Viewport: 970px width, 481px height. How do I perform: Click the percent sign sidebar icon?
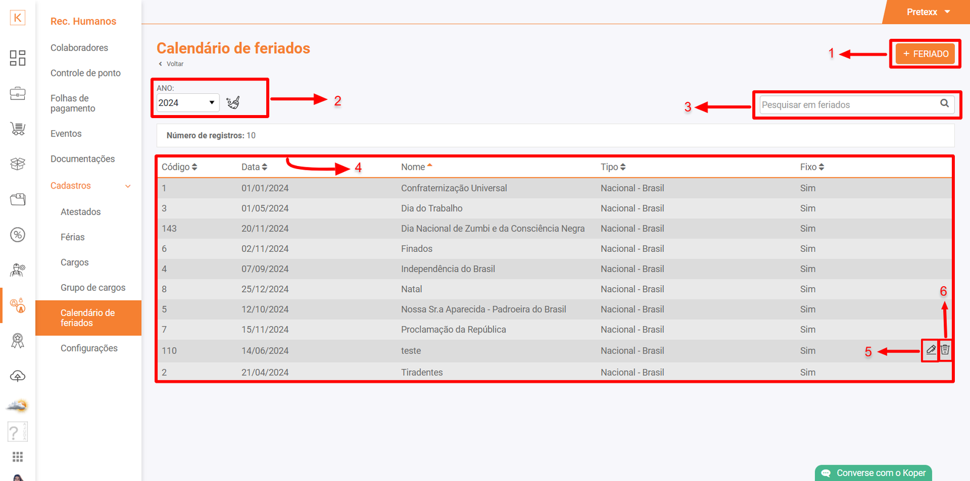pos(18,235)
